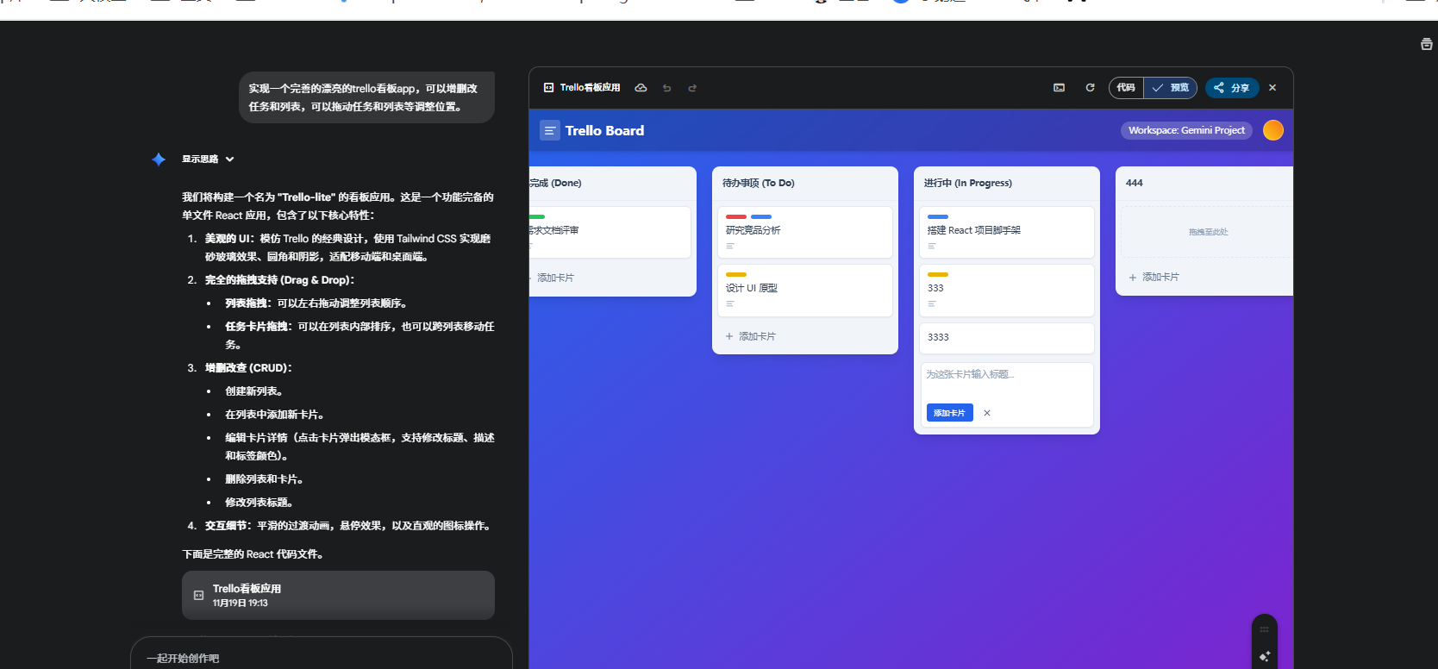Click the 拖拽至此处 drop zone placeholder

[1208, 232]
